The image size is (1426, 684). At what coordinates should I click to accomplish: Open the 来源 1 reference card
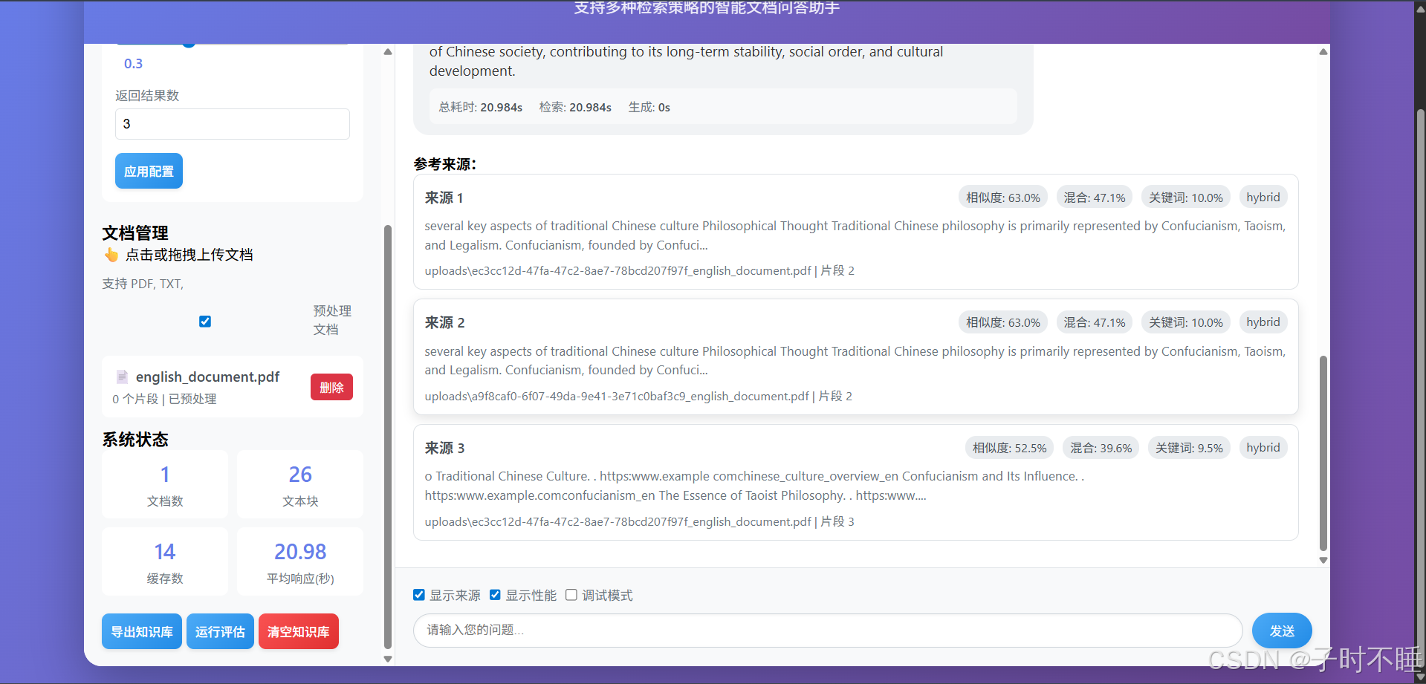coord(856,232)
